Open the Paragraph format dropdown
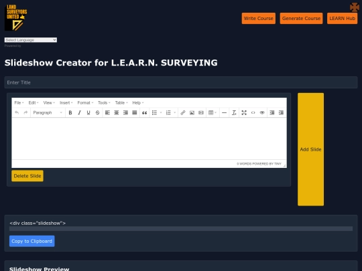 click(48, 112)
